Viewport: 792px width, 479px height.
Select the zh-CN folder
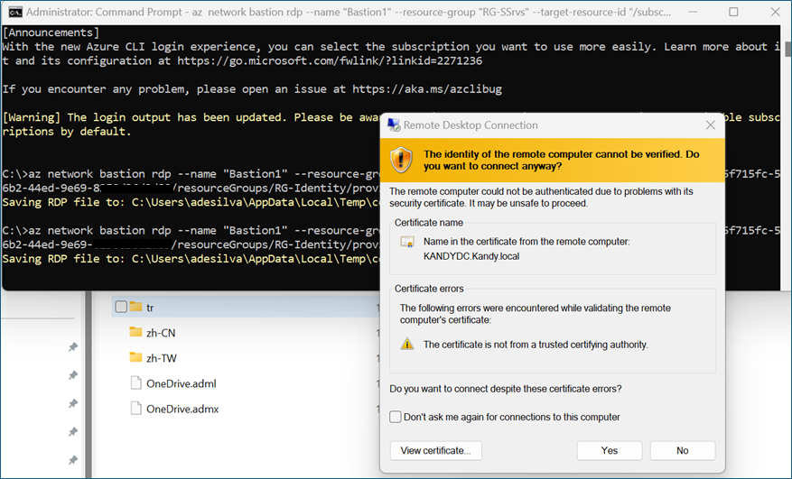[x=161, y=333]
